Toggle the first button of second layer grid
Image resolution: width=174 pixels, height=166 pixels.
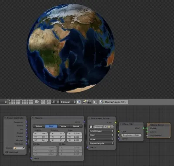[x=23, y=101]
